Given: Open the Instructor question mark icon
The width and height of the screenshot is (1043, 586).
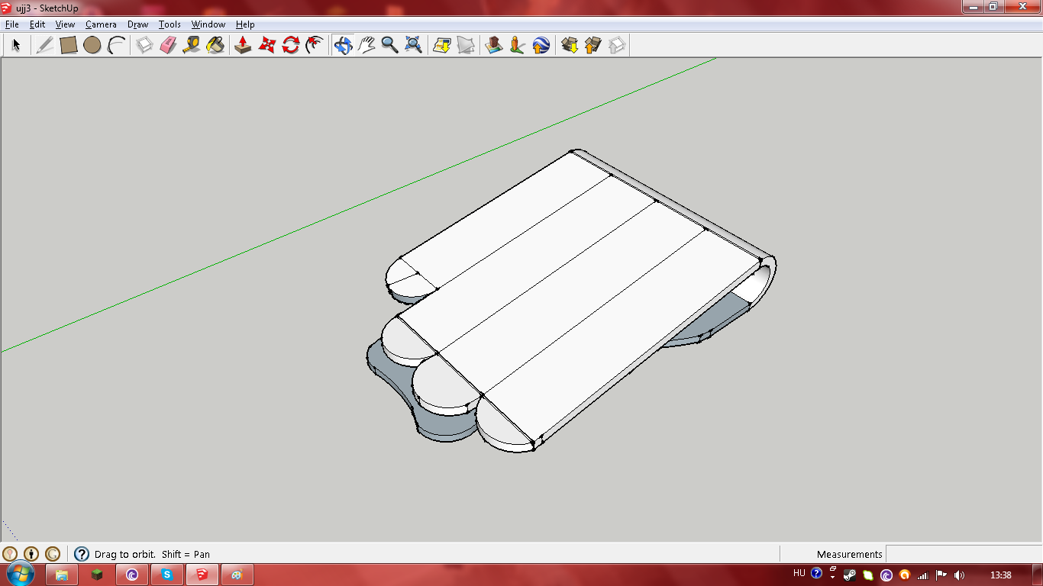Looking at the screenshot, I should (x=82, y=554).
